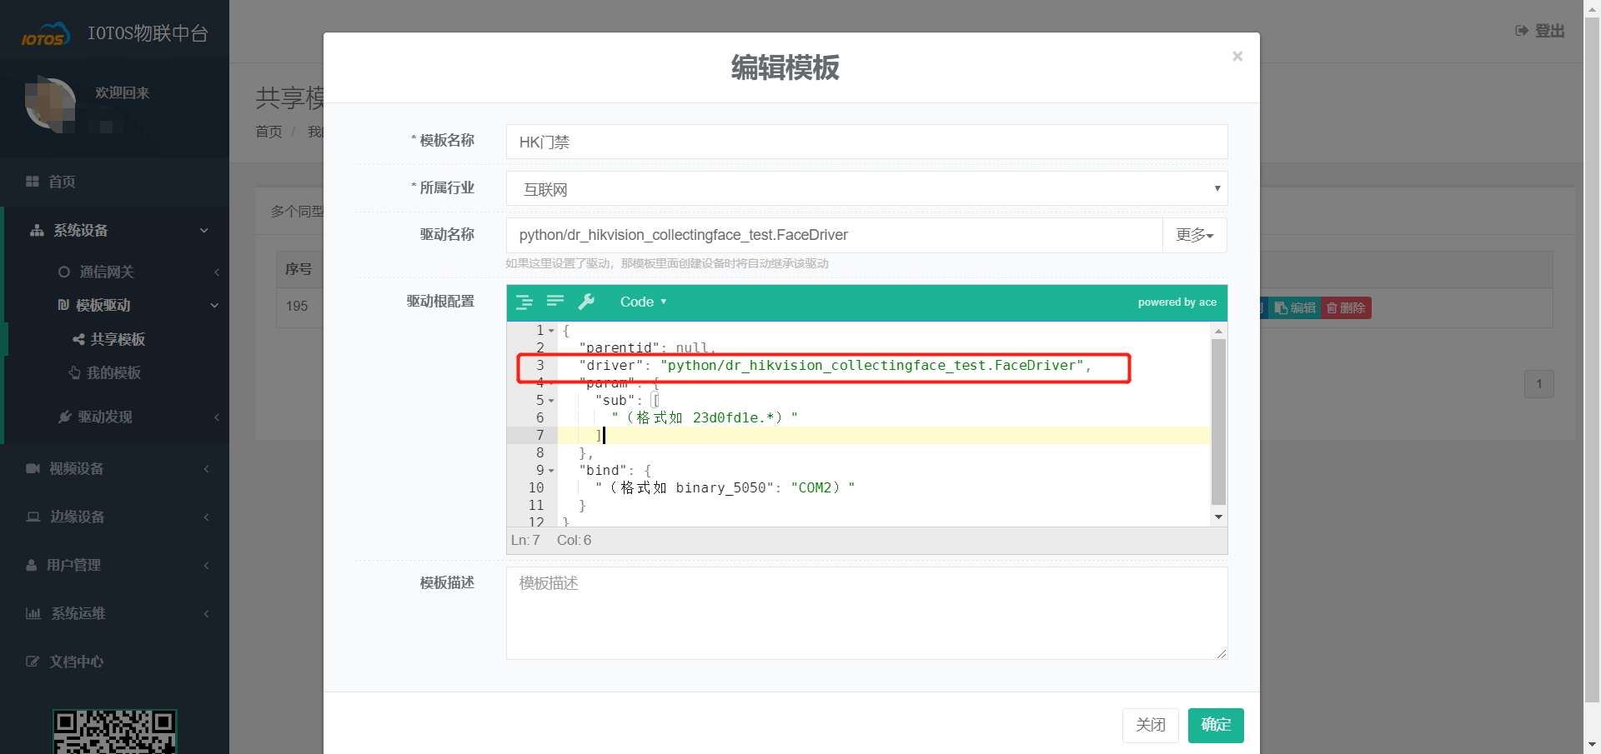Image resolution: width=1601 pixels, height=754 pixels.
Task: Collapse the fold arrow on line 1
Action: (551, 331)
